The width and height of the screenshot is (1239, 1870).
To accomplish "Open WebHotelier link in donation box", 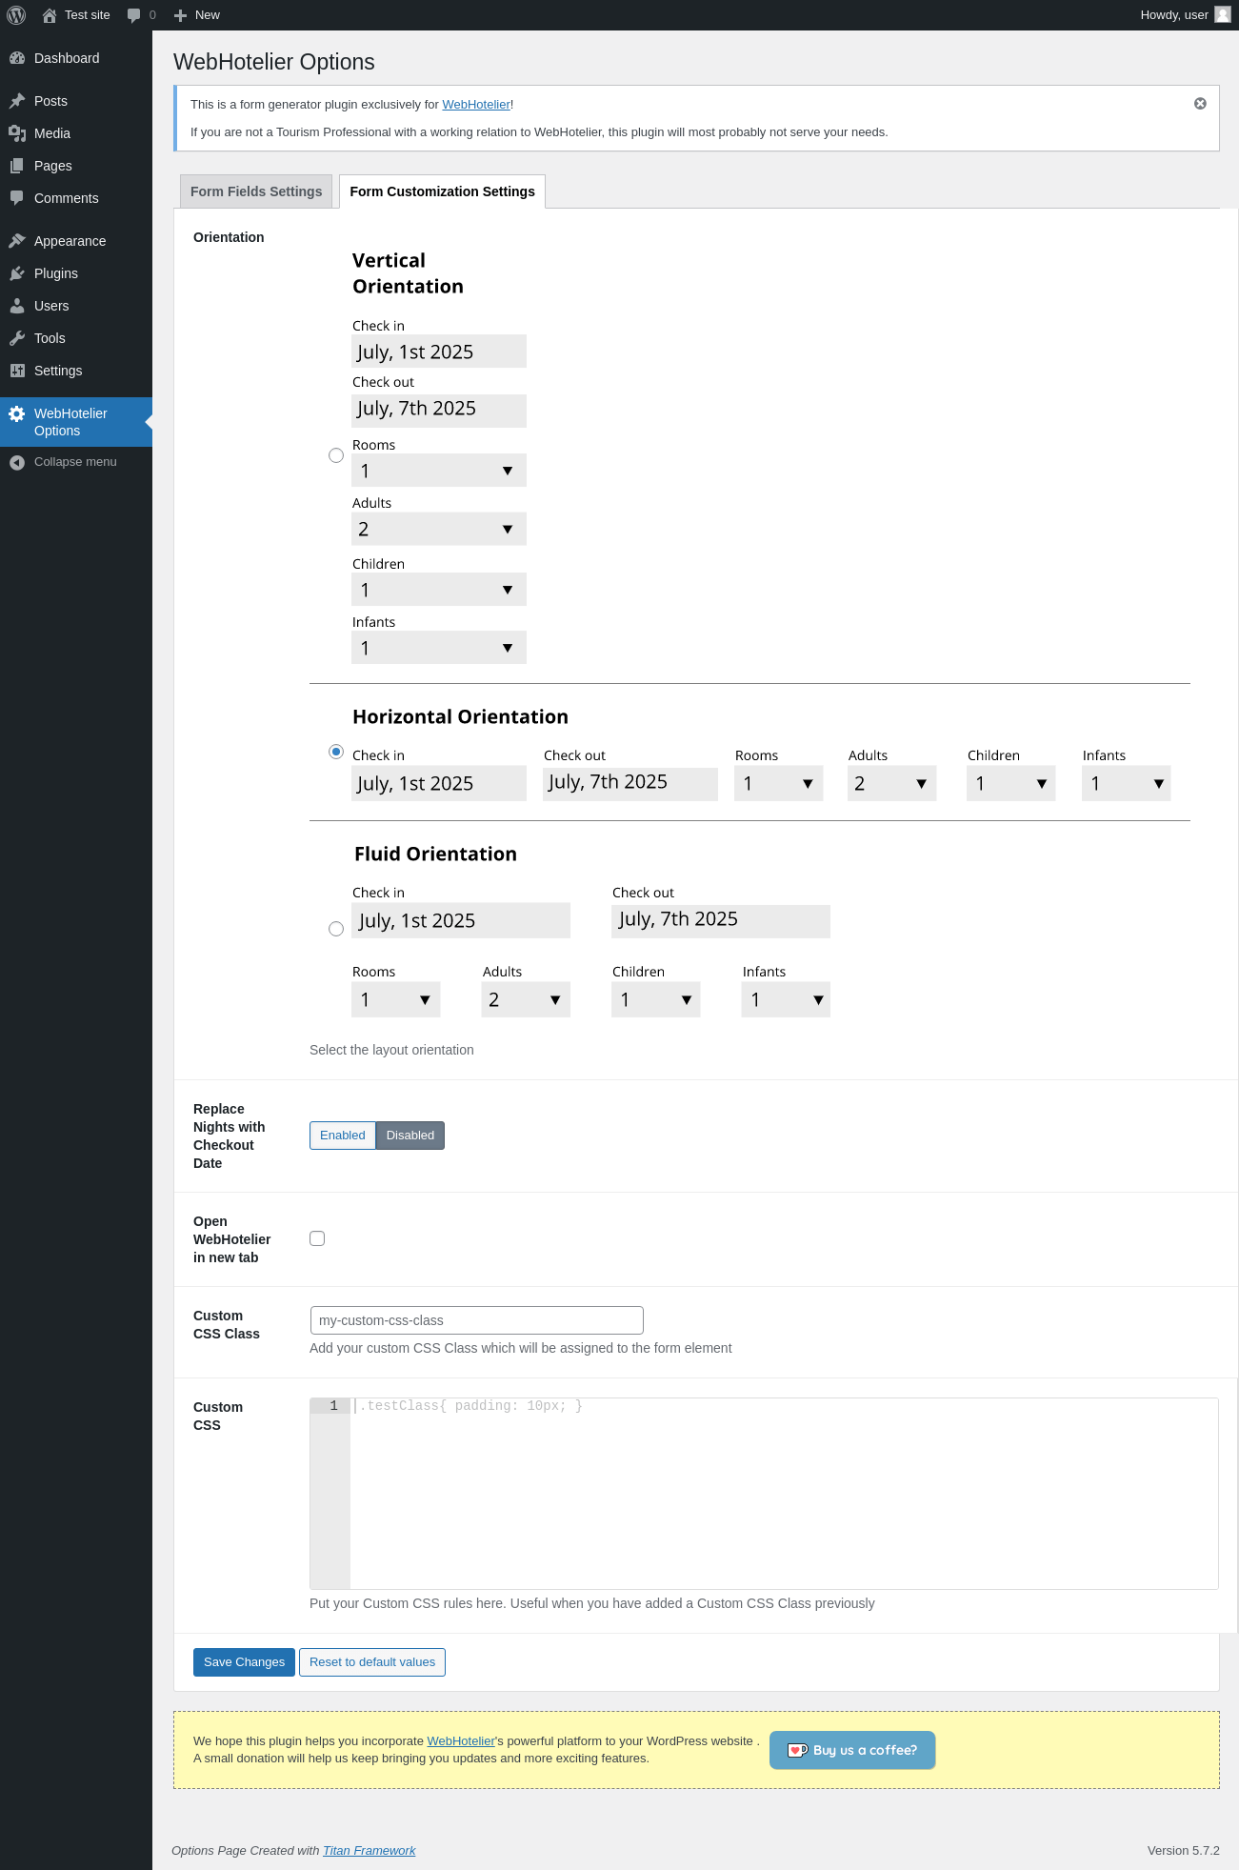I will [461, 1741].
